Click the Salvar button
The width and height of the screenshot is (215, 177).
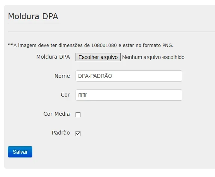coord(20,152)
